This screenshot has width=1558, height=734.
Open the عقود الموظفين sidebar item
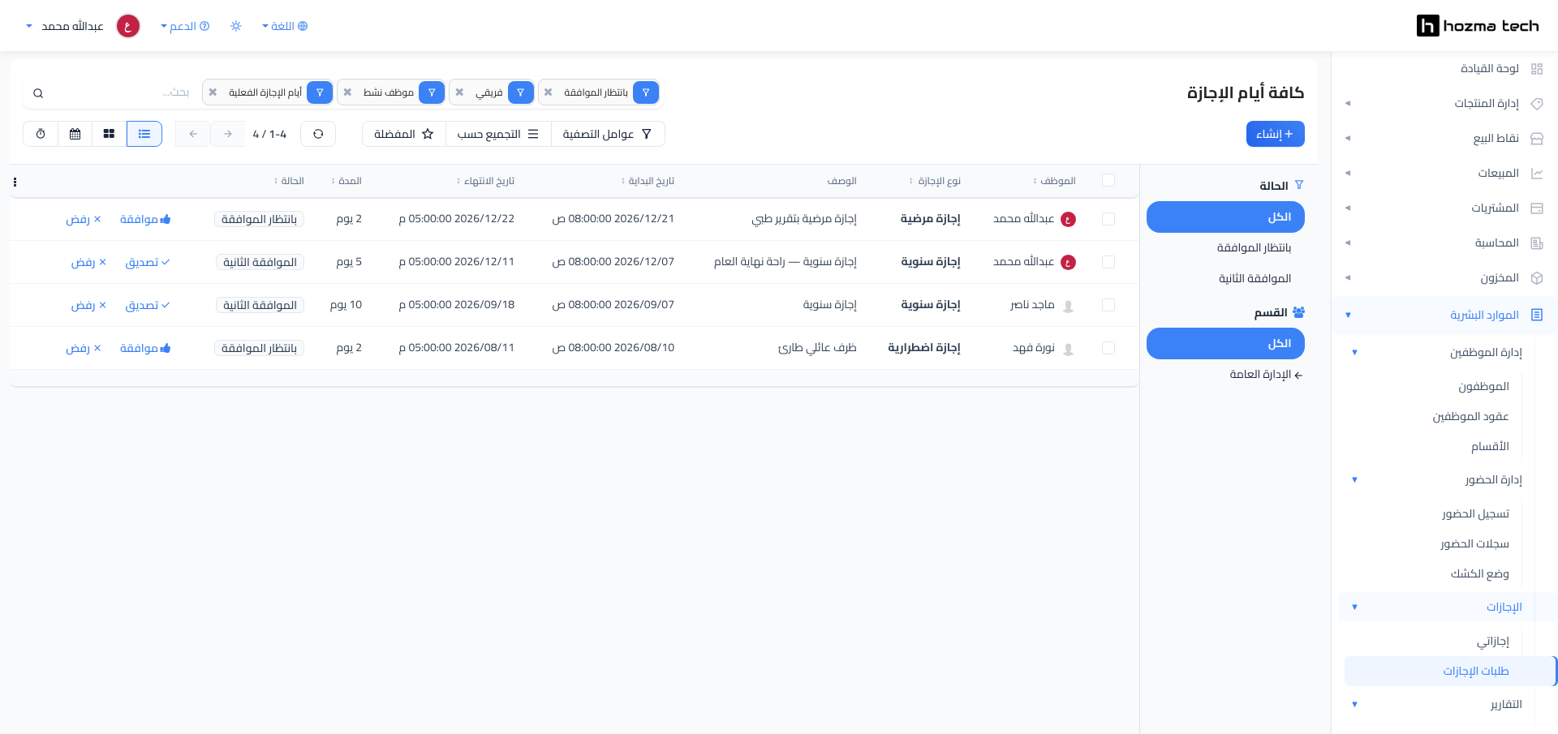tap(1470, 416)
